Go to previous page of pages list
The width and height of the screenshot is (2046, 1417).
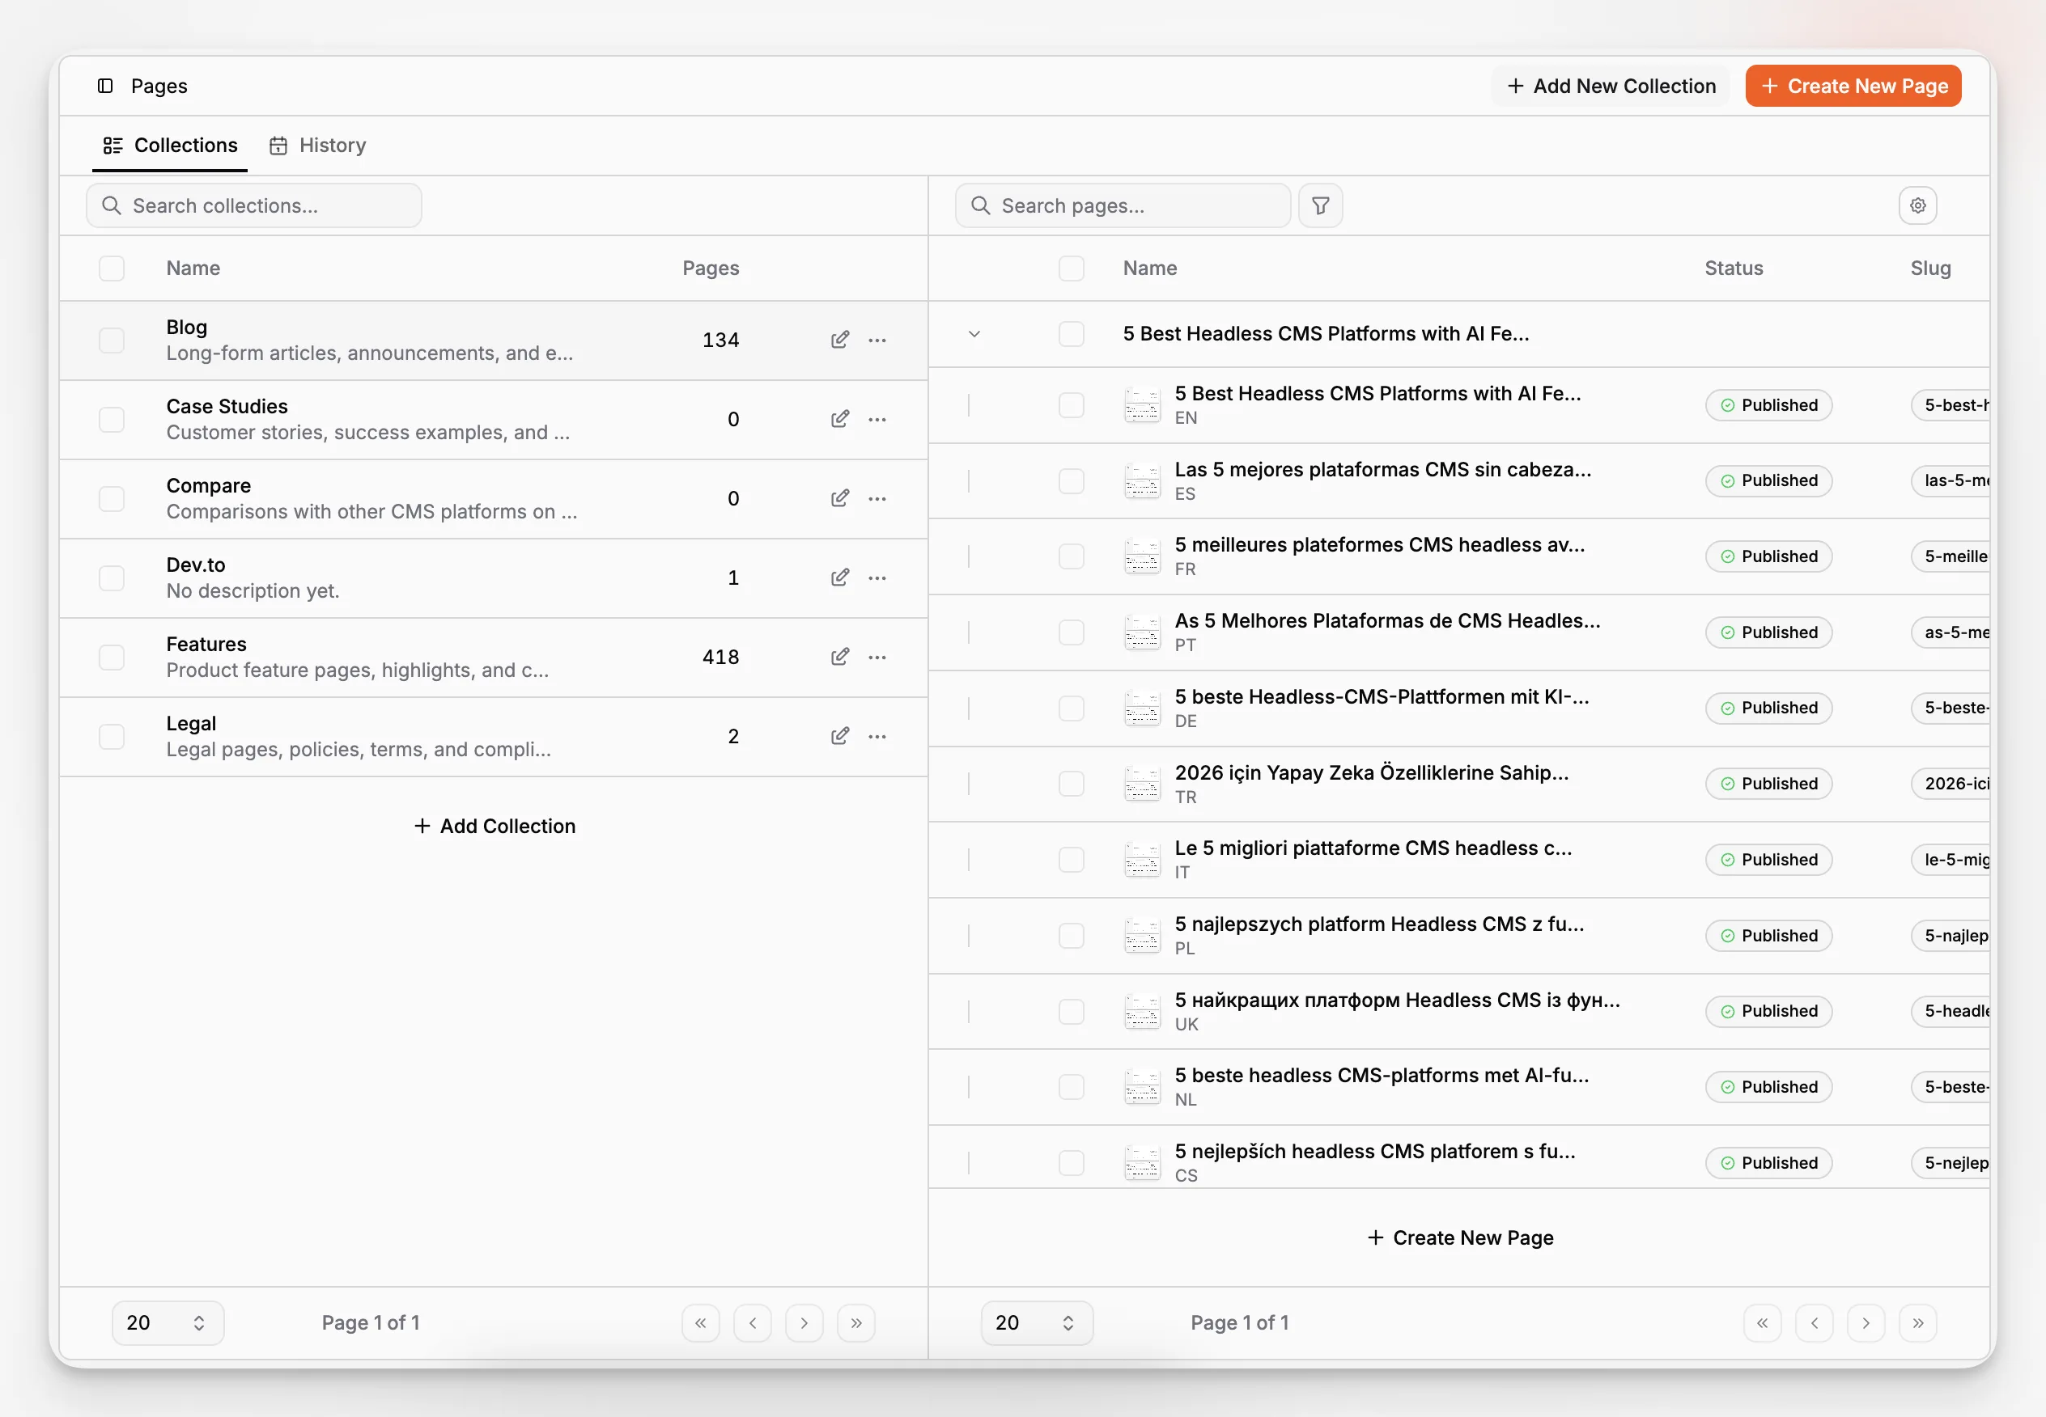click(x=1815, y=1323)
